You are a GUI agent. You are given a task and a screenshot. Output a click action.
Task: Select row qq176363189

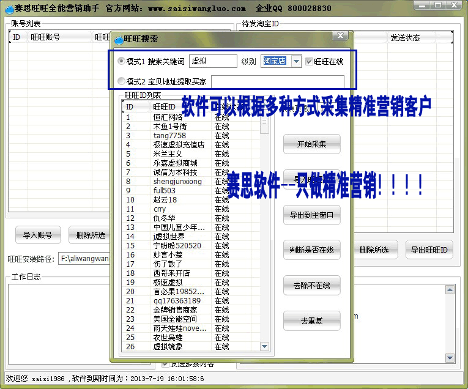point(191,301)
